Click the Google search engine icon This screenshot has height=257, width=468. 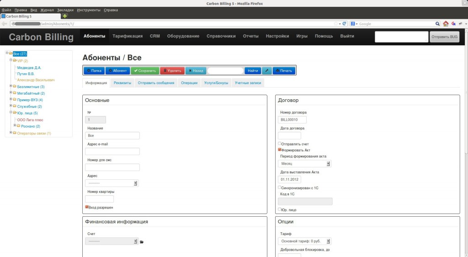pyautogui.click(x=353, y=24)
